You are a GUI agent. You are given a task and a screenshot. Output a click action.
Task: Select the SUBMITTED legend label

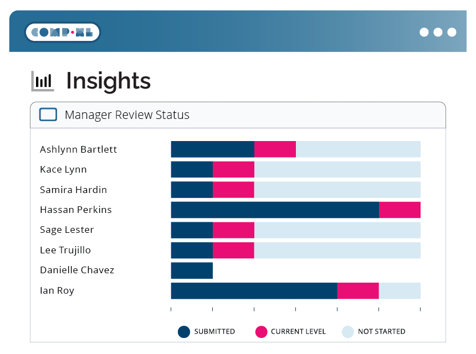214,331
